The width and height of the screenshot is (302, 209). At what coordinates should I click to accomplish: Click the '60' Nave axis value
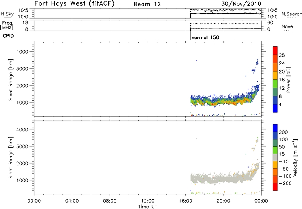click(270, 23)
